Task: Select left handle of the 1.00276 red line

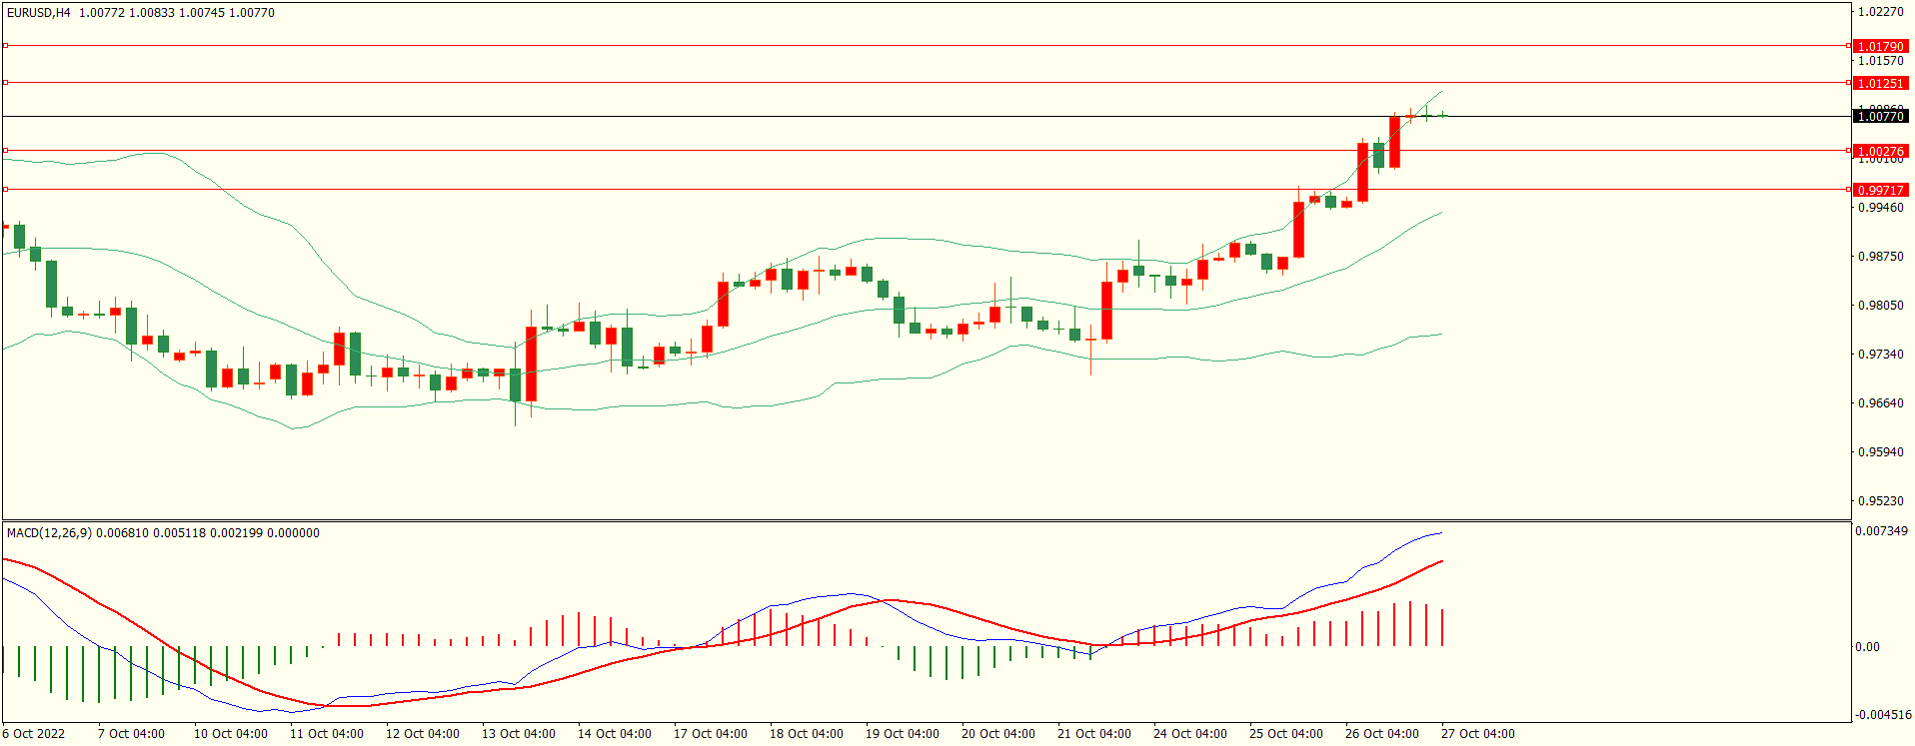Action: pos(5,150)
